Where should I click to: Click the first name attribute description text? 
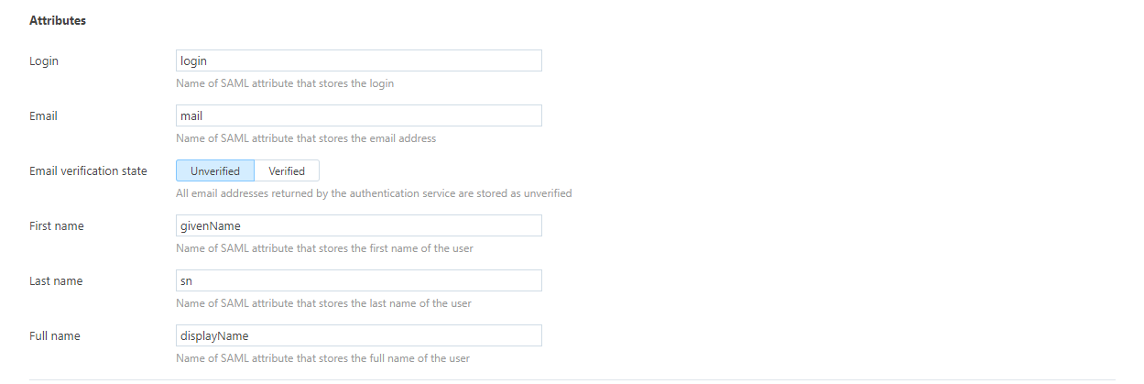324,248
